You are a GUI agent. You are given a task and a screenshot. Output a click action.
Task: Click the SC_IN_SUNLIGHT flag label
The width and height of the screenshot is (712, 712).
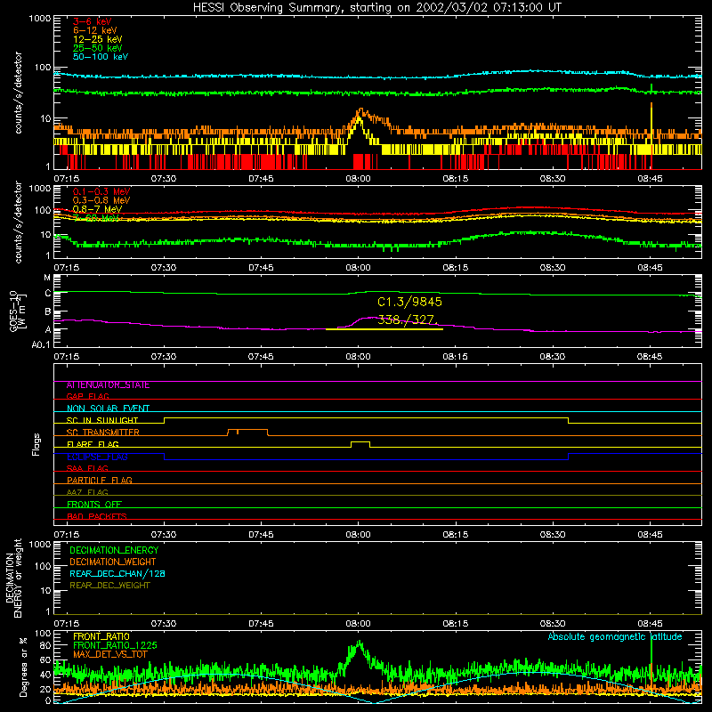click(x=102, y=420)
